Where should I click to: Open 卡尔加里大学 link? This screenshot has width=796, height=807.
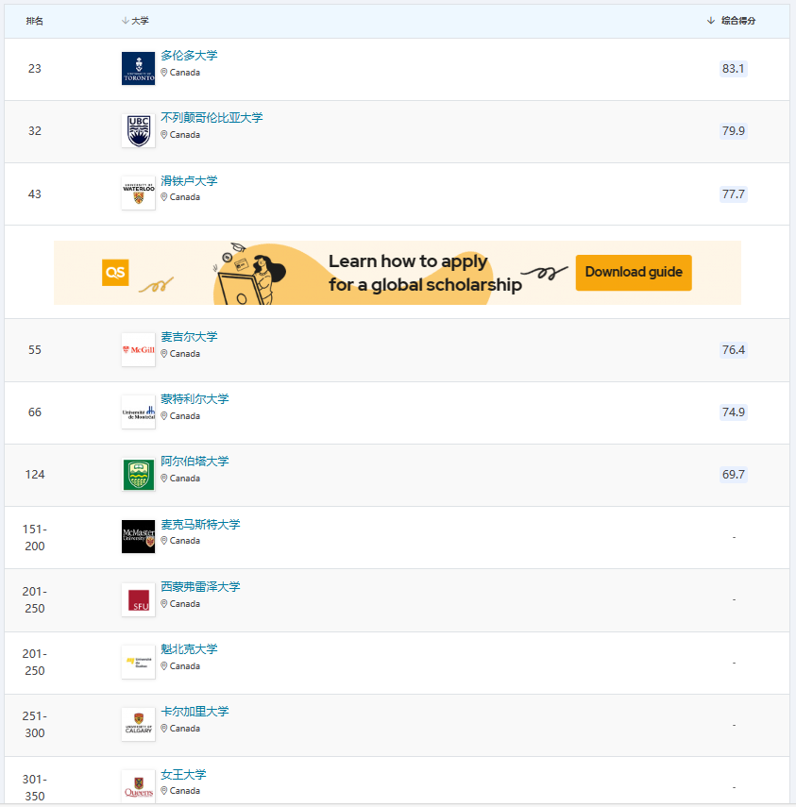coord(195,712)
